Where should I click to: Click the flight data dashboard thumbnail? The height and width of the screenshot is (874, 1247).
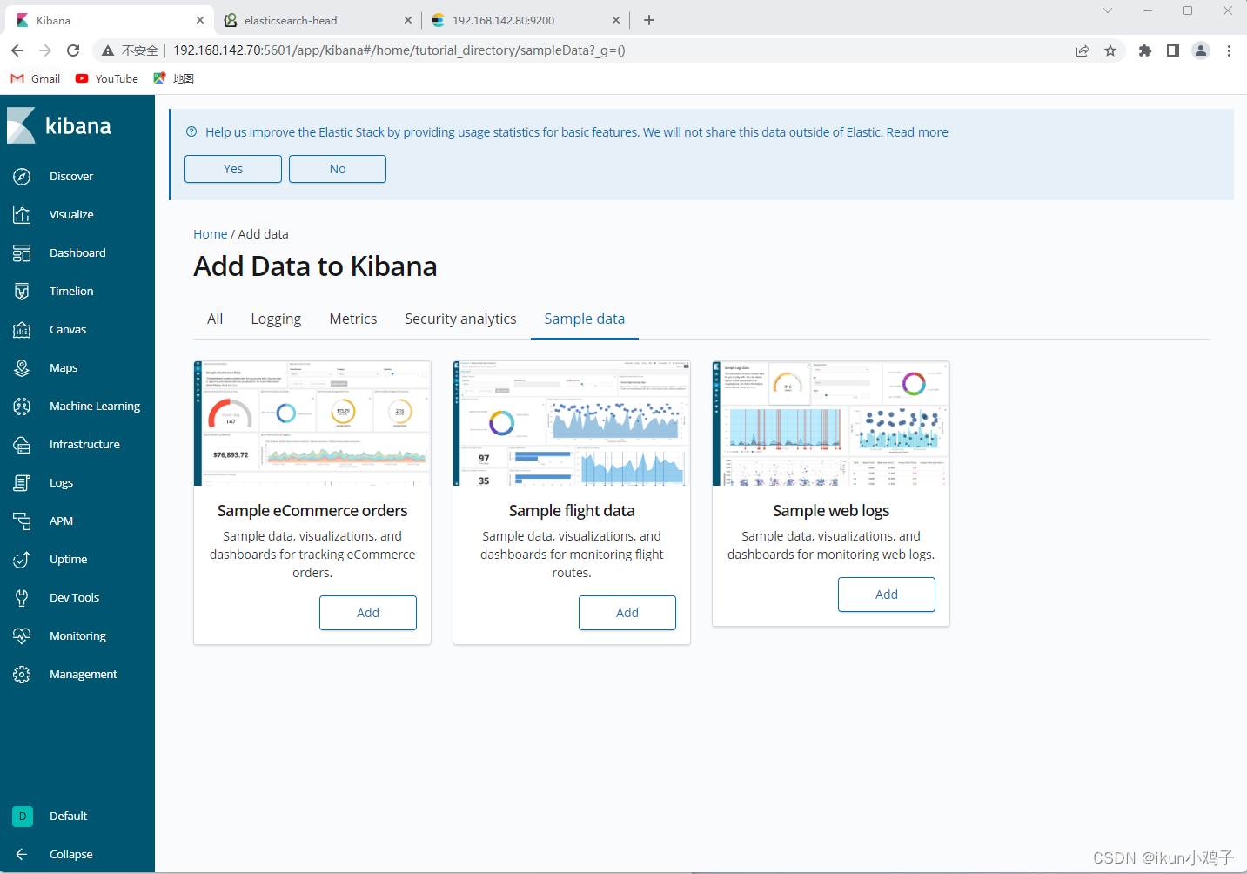[x=572, y=423]
